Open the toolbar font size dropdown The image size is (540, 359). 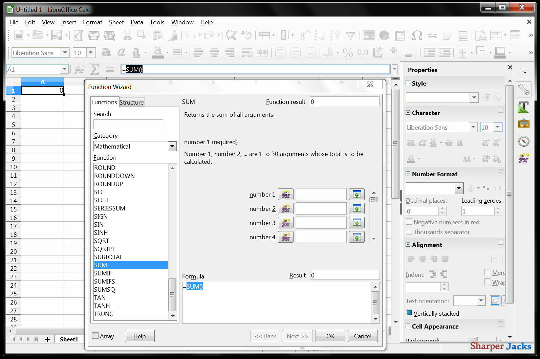pos(90,53)
